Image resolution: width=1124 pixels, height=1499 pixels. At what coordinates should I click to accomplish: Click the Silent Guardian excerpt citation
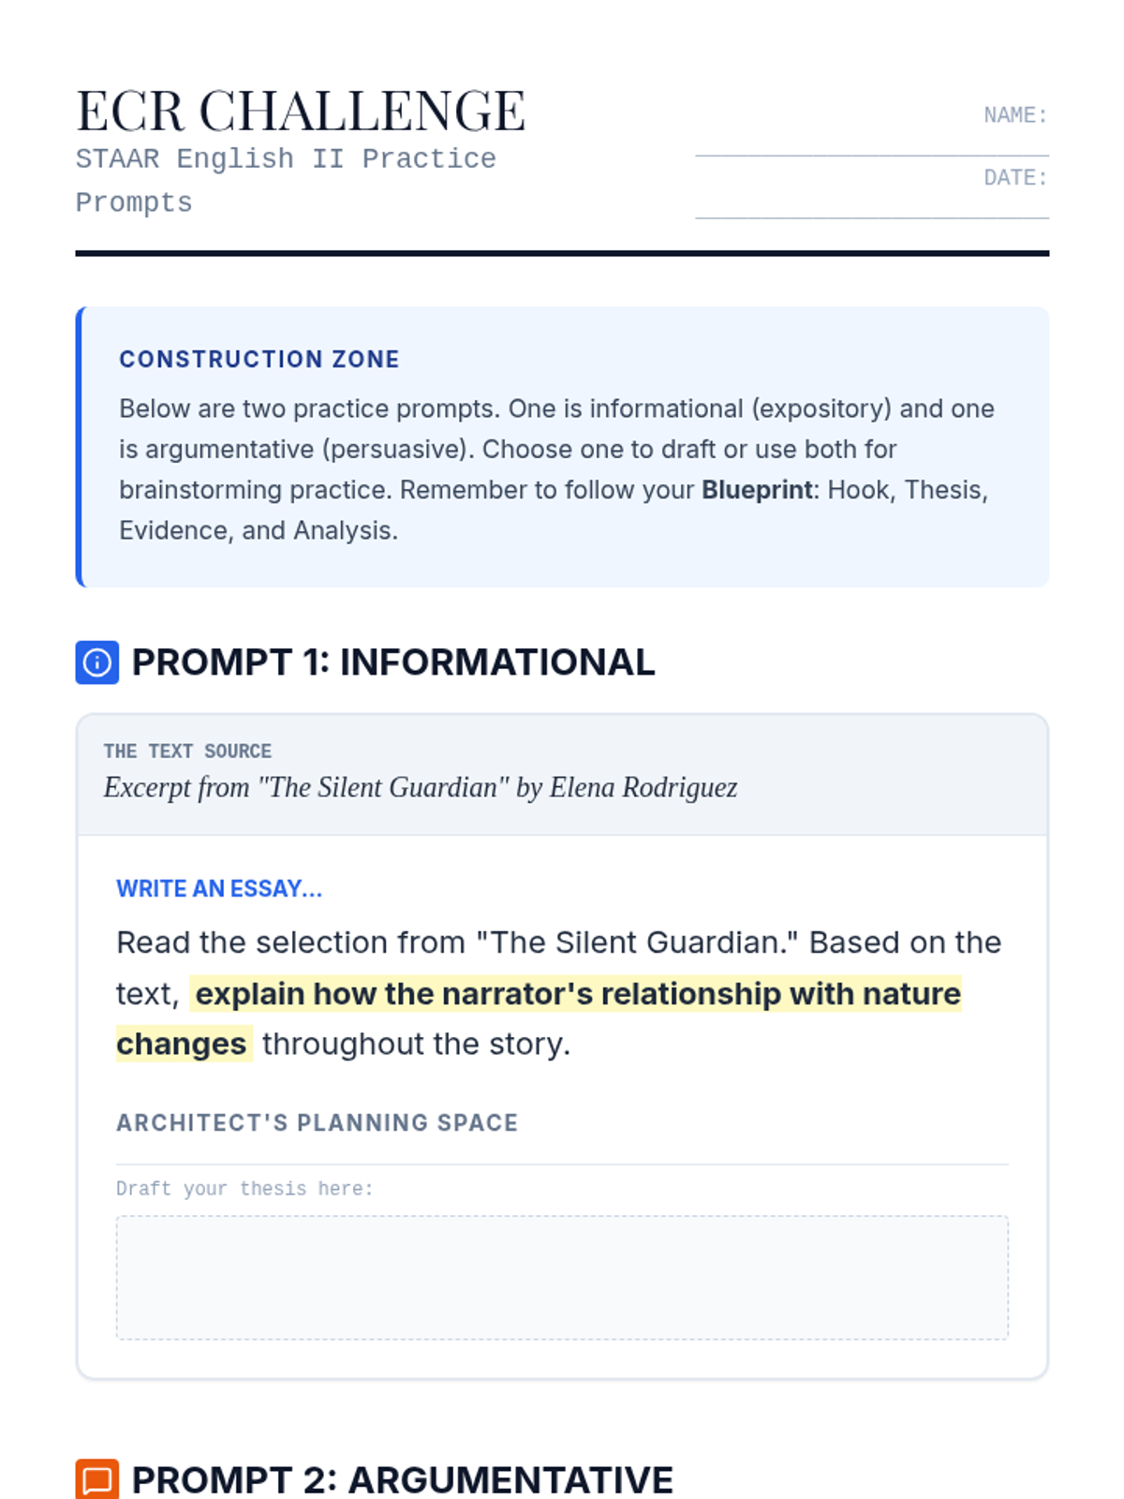[x=421, y=788]
